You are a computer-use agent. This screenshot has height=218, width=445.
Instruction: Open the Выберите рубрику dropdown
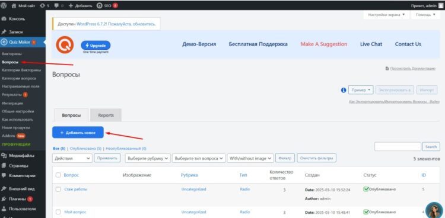pos(148,158)
